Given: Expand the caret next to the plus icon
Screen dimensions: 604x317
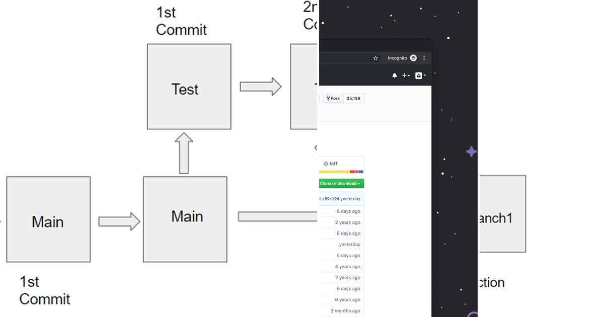Looking at the screenshot, I should pos(408,75).
